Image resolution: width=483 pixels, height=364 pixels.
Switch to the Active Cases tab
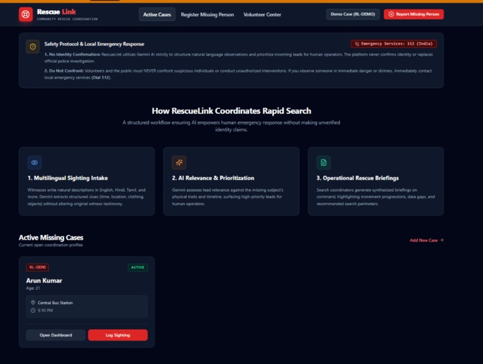click(157, 15)
